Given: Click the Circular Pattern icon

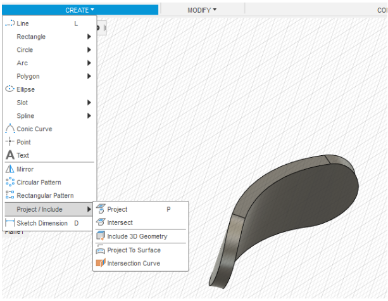Looking at the screenshot, I should point(10,182).
